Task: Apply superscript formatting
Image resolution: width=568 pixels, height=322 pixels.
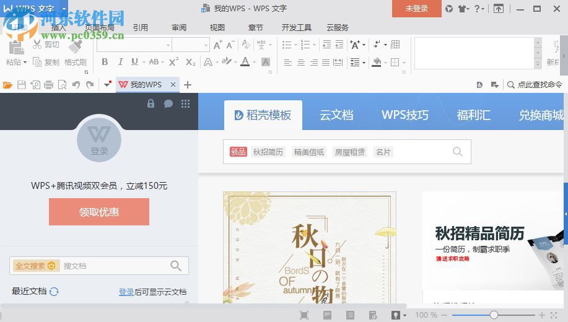Action: (x=173, y=62)
